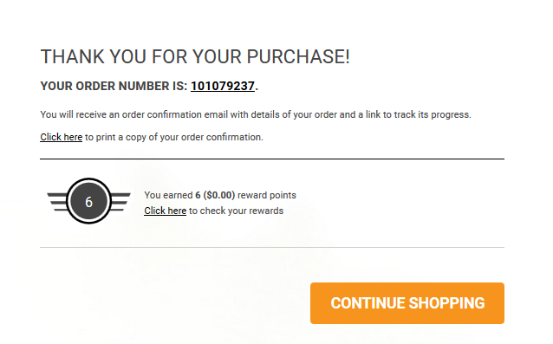The width and height of the screenshot is (553, 344).
Task: Click the words reward points
Action: tap(267, 195)
